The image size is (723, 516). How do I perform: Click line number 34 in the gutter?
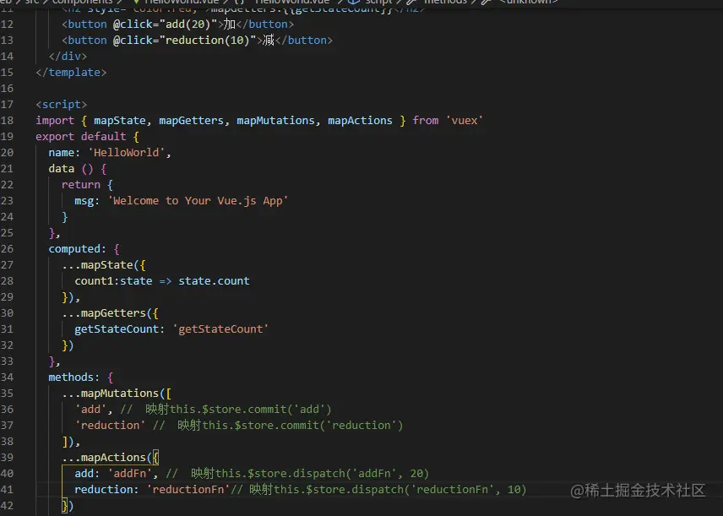[7, 377]
